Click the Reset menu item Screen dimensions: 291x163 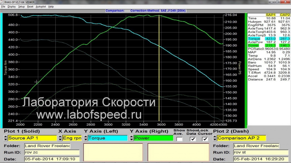pos(30,6)
